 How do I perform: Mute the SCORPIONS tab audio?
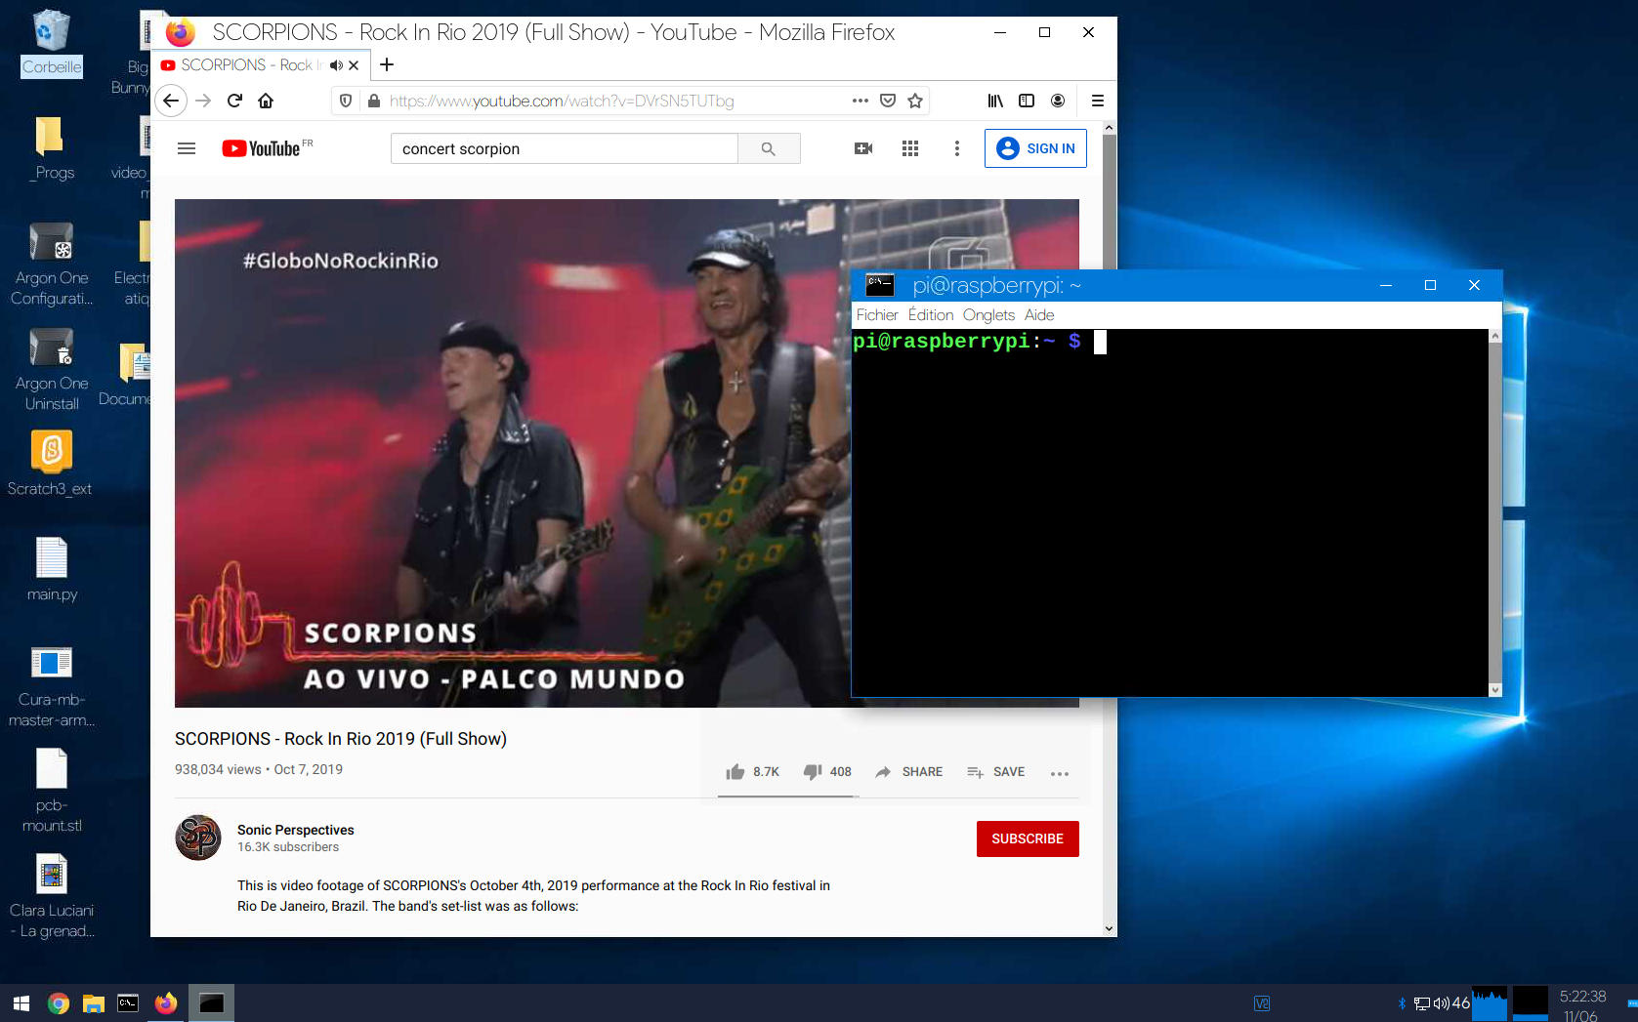[336, 65]
